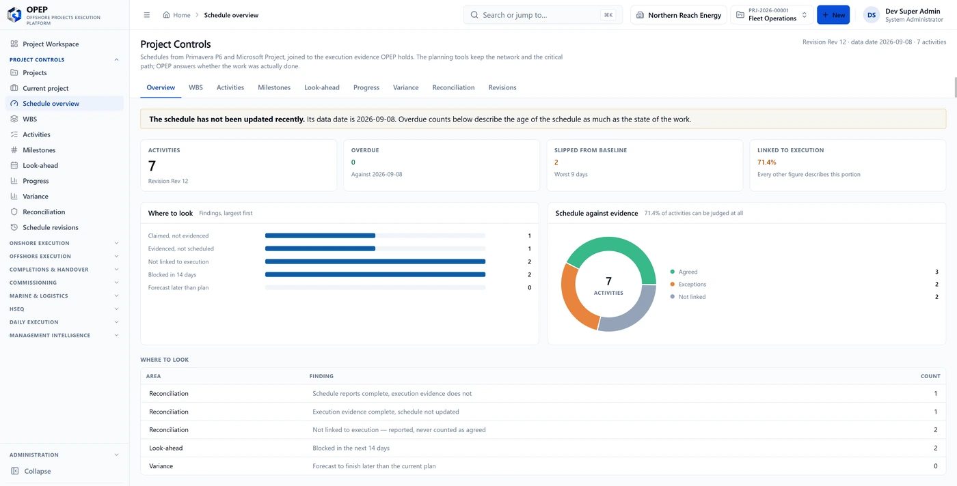Click the Collapse sidebar panel icon
This screenshot has width=957, height=486.
(x=14, y=471)
